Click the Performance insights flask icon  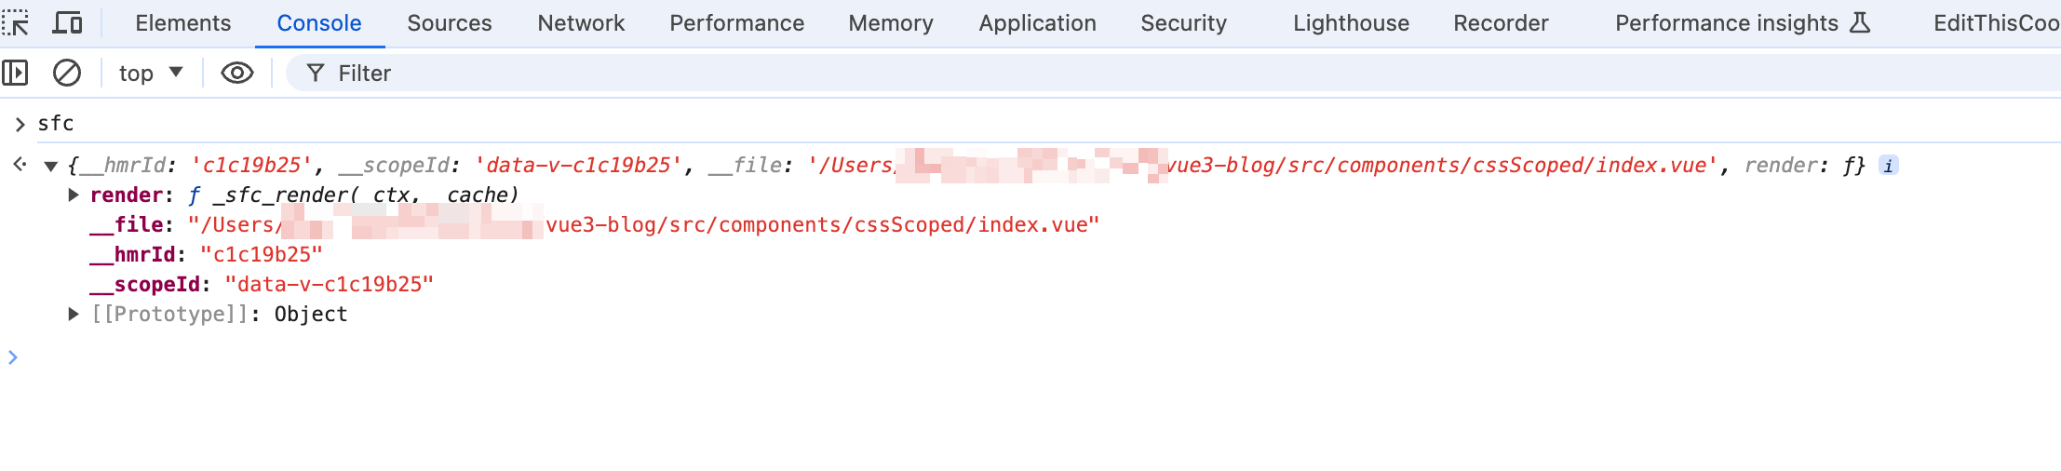point(1860,22)
